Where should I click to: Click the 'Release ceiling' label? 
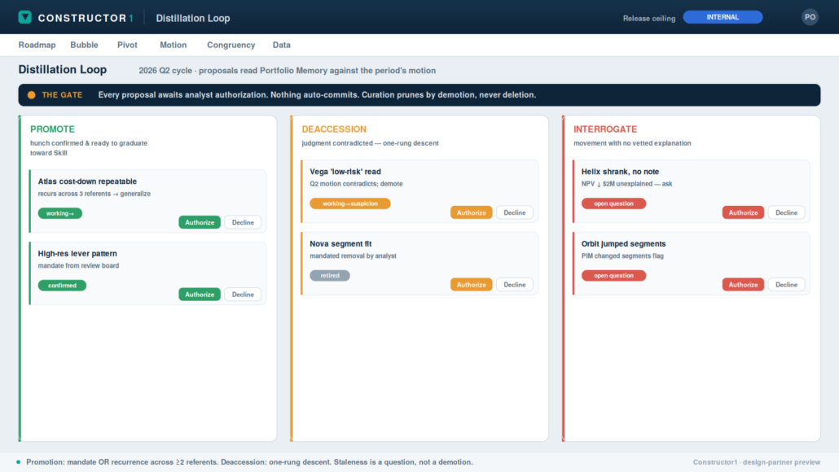click(649, 18)
